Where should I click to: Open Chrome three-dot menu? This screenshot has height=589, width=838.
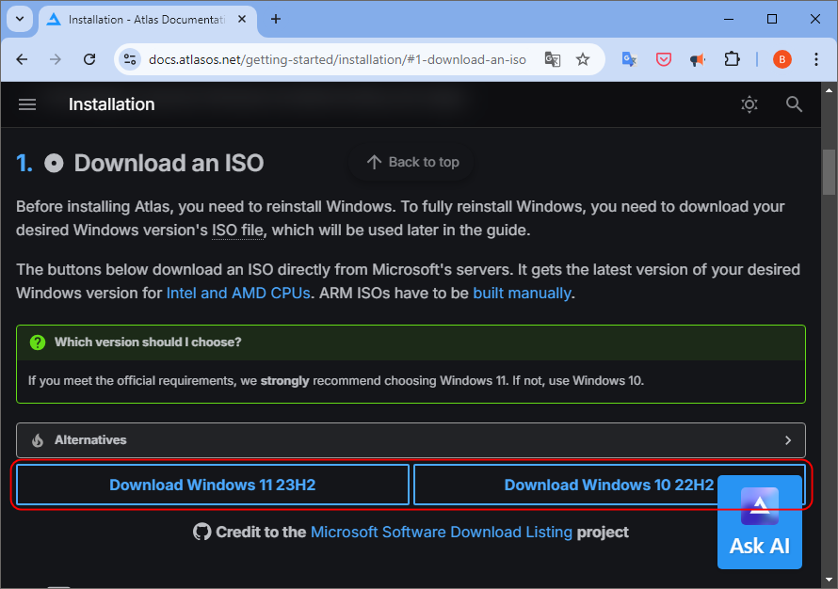point(815,59)
